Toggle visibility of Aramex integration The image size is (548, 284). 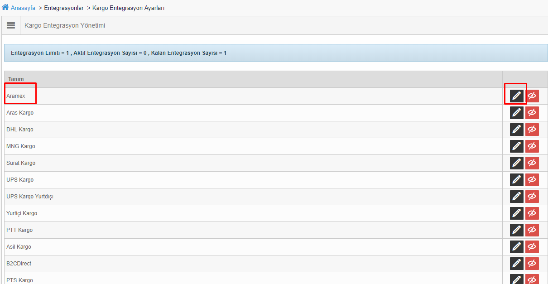532,96
